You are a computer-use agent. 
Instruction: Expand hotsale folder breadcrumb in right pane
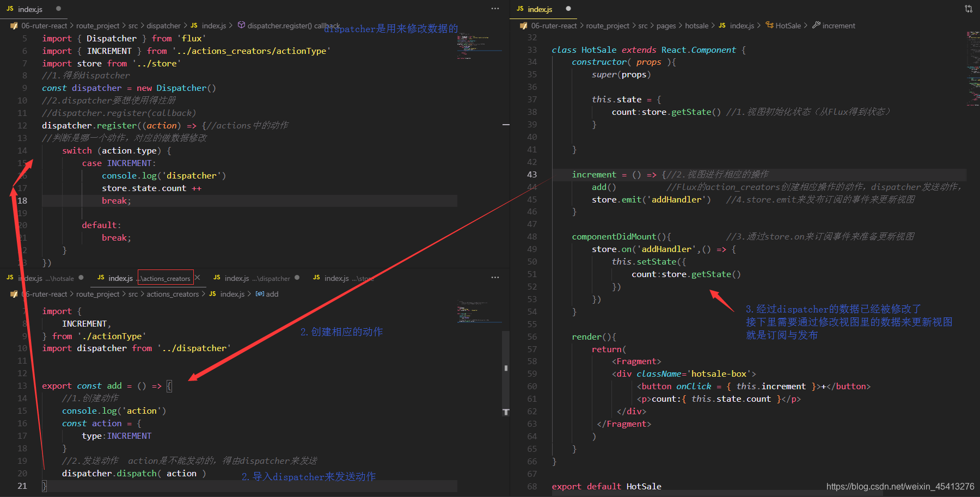tap(696, 26)
